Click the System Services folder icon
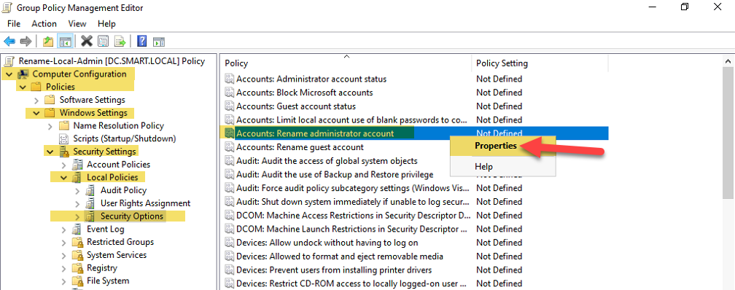Image resolution: width=735 pixels, height=290 pixels. pos(77,255)
